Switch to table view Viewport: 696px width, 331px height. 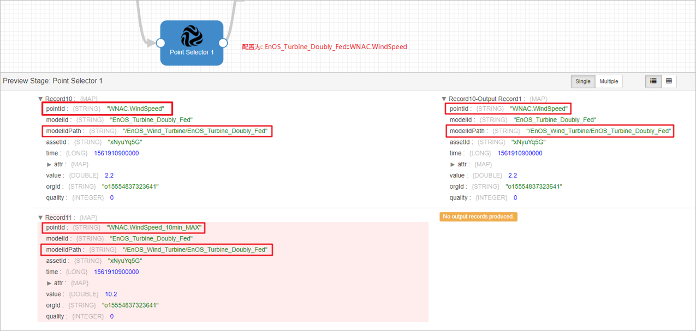click(x=669, y=81)
